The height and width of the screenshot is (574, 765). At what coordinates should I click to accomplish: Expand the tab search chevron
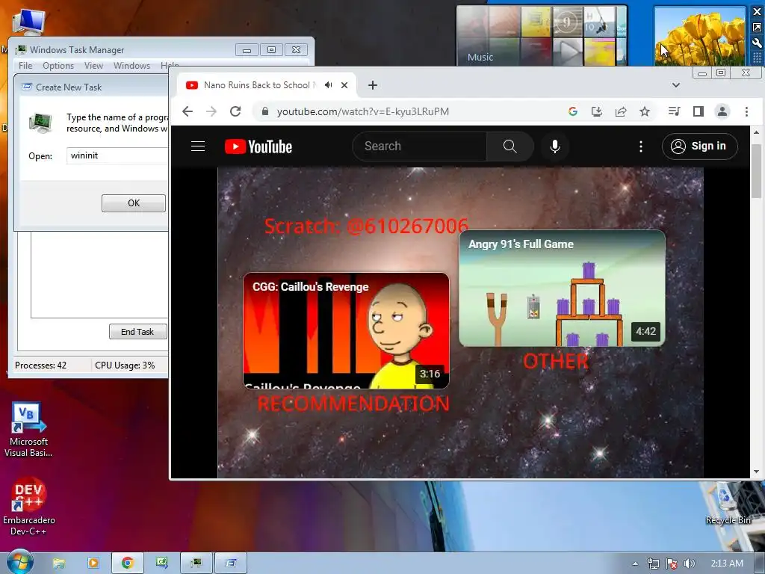(x=675, y=85)
